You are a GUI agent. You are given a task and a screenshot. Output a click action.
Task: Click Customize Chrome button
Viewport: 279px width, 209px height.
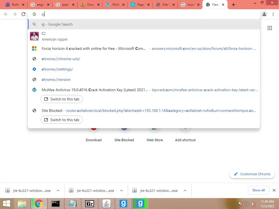pyautogui.click(x=252, y=174)
